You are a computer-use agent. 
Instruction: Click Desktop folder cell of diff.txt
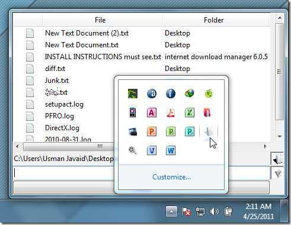pyautogui.click(x=177, y=69)
